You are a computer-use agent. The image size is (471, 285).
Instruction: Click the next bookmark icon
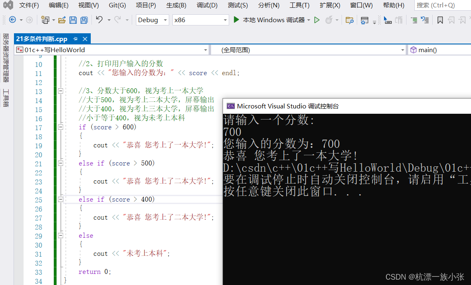click(463, 20)
